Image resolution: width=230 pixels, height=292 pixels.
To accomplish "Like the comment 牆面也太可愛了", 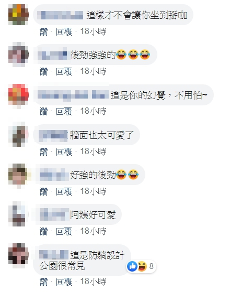I will [43, 152].
